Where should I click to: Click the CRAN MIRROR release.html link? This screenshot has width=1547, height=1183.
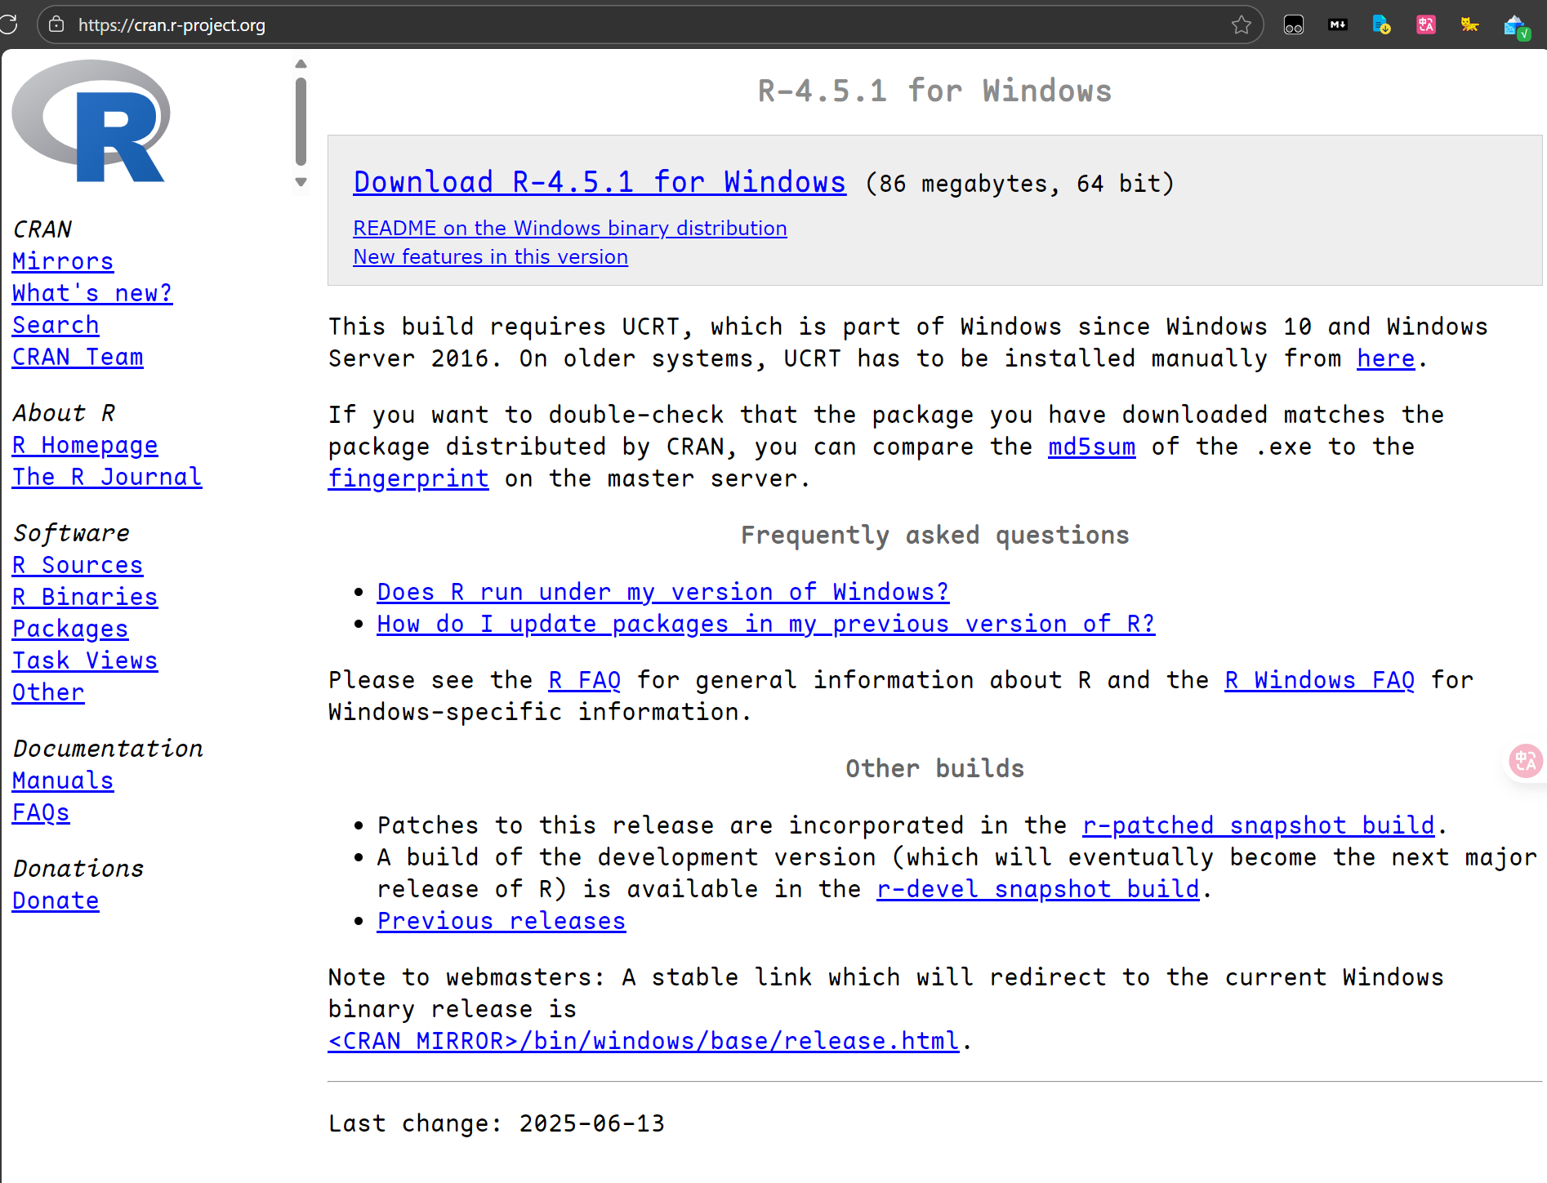[644, 1041]
